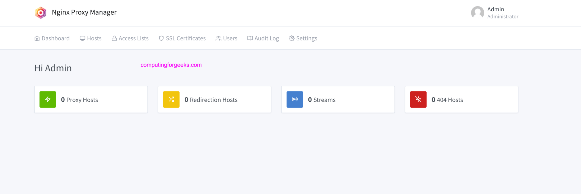Click the Users people icon
Image resolution: width=581 pixels, height=194 pixels.
218,38
